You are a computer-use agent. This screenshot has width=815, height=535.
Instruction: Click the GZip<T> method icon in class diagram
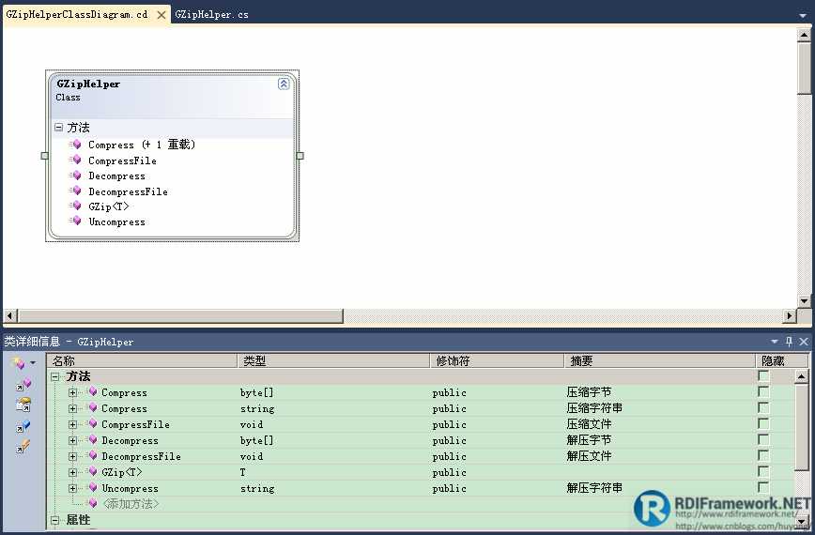point(75,206)
